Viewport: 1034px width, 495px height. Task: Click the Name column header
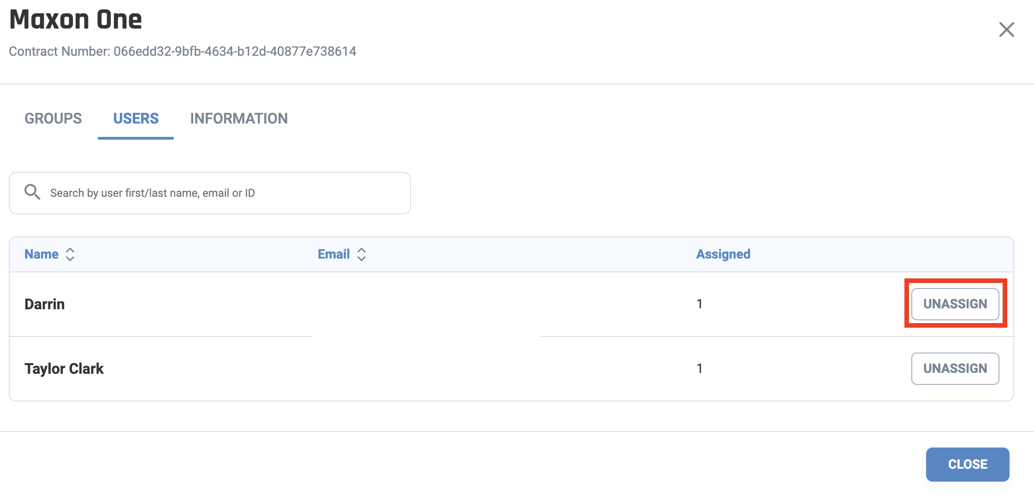tap(42, 254)
